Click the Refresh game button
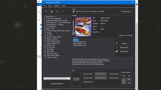This screenshot has height=90, width=161. click(114, 74)
